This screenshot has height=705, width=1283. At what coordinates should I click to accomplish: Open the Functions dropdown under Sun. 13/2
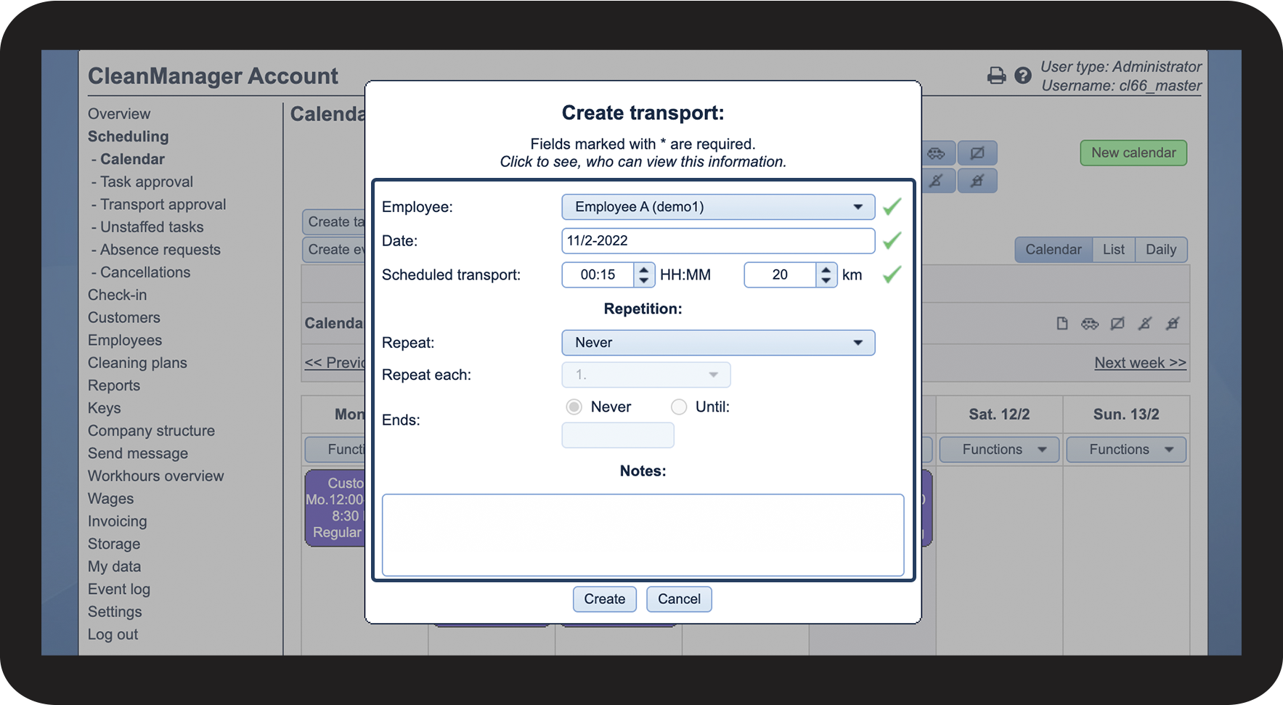tap(1126, 450)
